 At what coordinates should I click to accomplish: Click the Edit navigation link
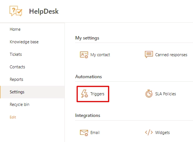click(x=13, y=117)
